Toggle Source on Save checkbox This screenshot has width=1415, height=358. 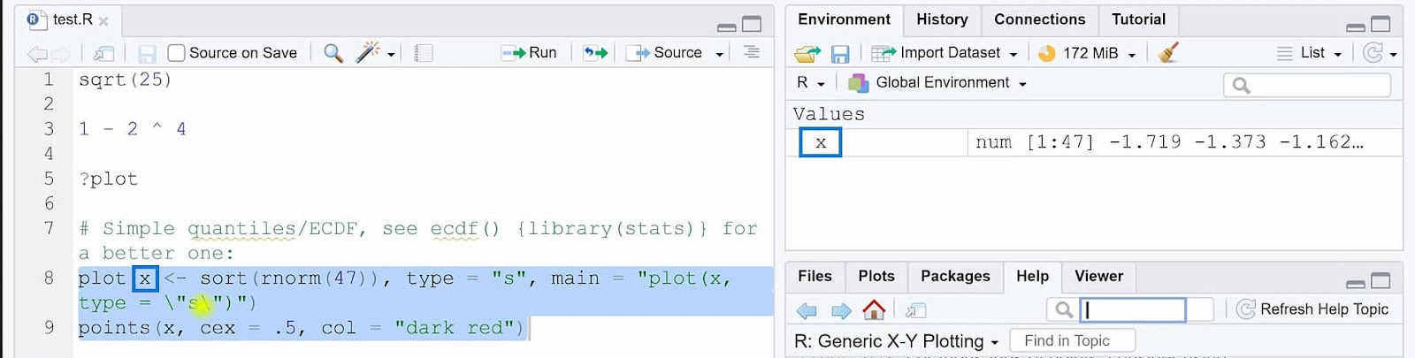click(x=176, y=53)
